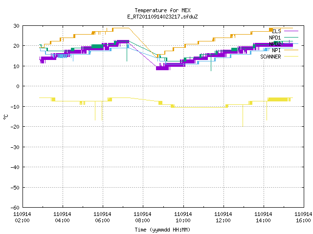This screenshot has width=313, height=234.
Task: Click the x-axis tick label 110914 02:00
Action: tap(22, 217)
